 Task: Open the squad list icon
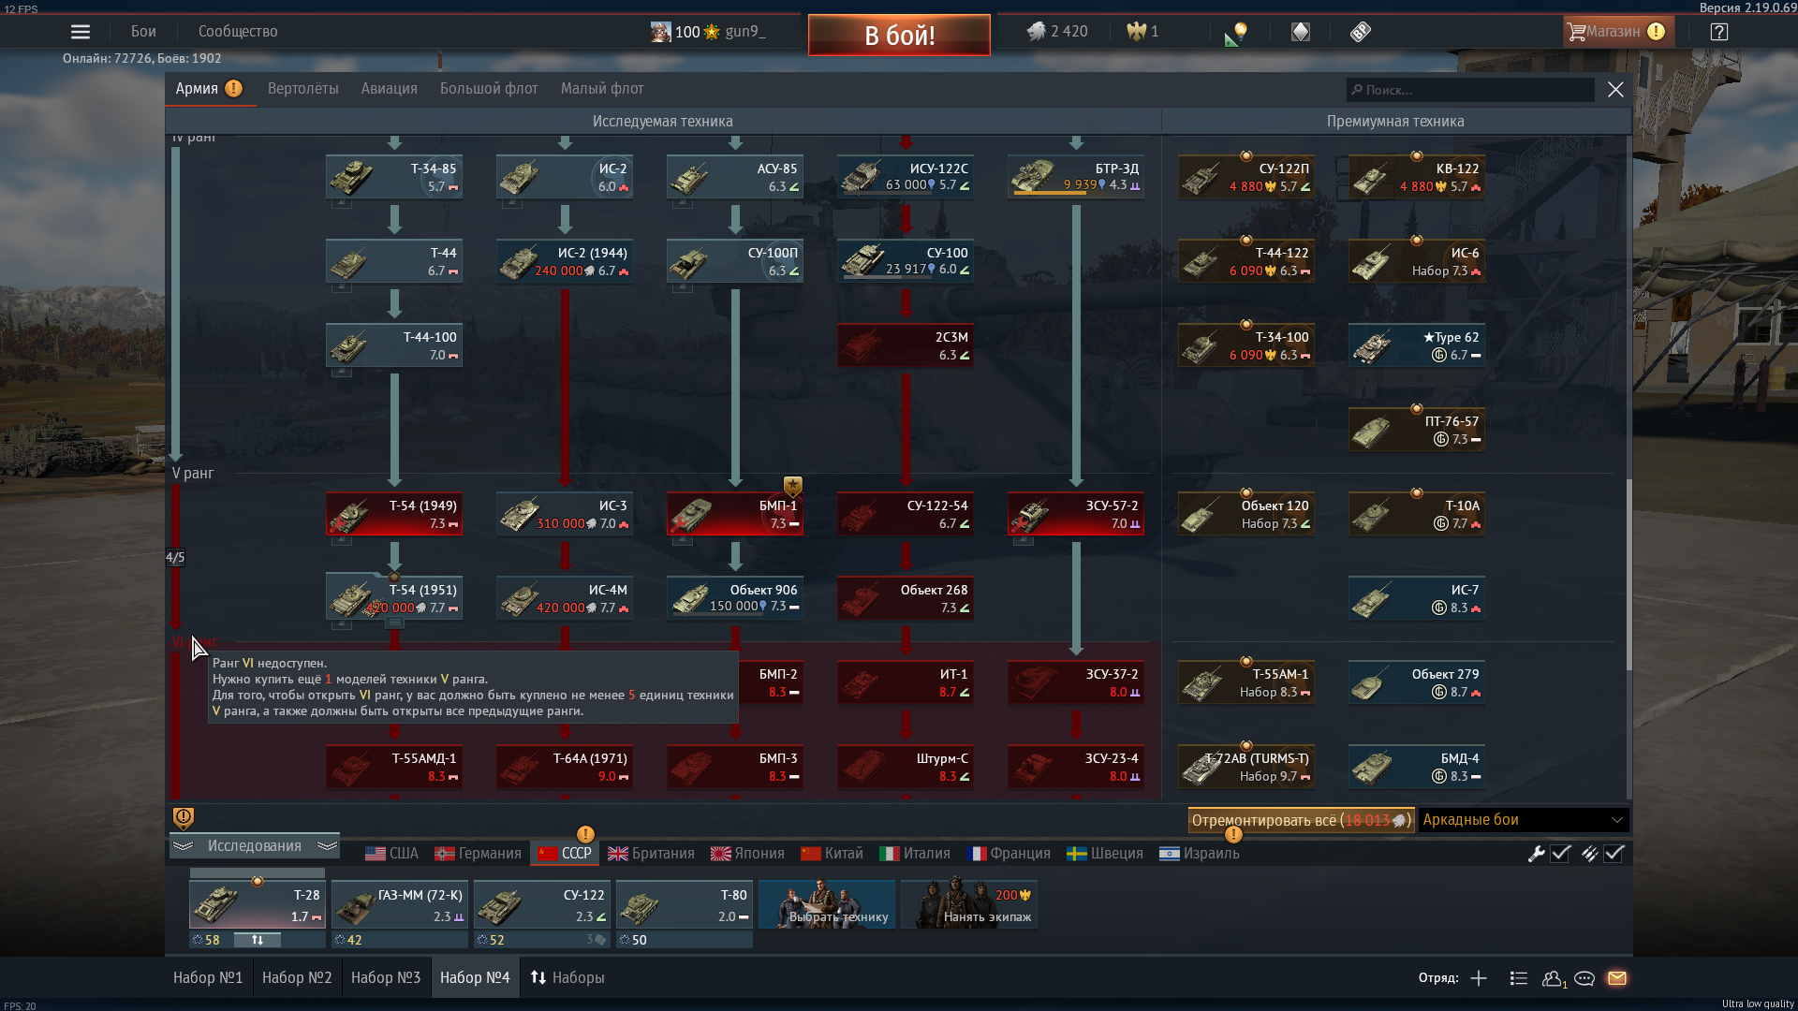point(1519,978)
